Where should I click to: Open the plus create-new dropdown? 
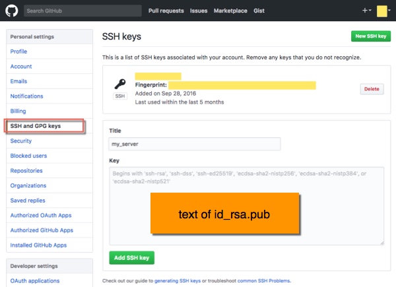367,11
